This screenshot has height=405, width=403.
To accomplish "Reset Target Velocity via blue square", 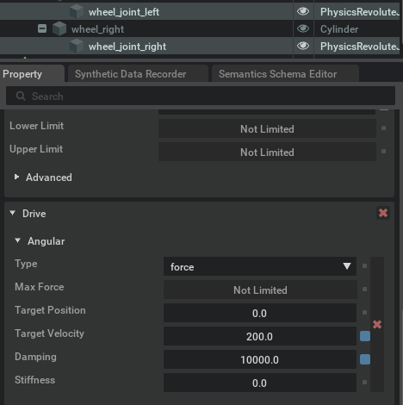I will [x=365, y=336].
